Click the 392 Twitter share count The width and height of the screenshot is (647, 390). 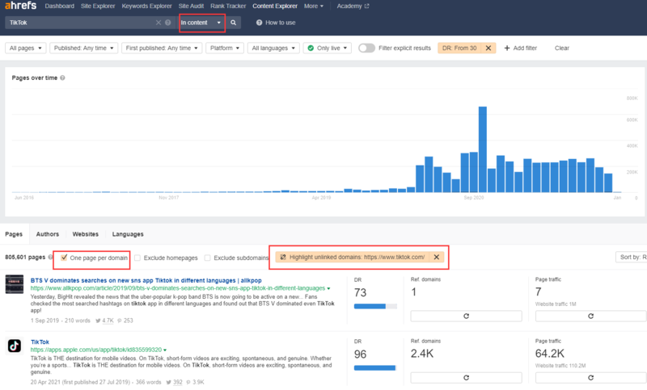(x=178, y=382)
